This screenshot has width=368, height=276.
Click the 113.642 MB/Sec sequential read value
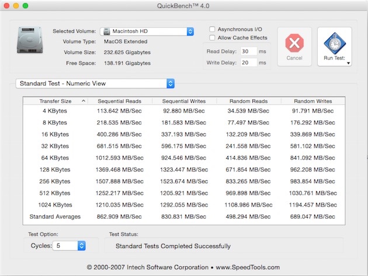(119, 111)
